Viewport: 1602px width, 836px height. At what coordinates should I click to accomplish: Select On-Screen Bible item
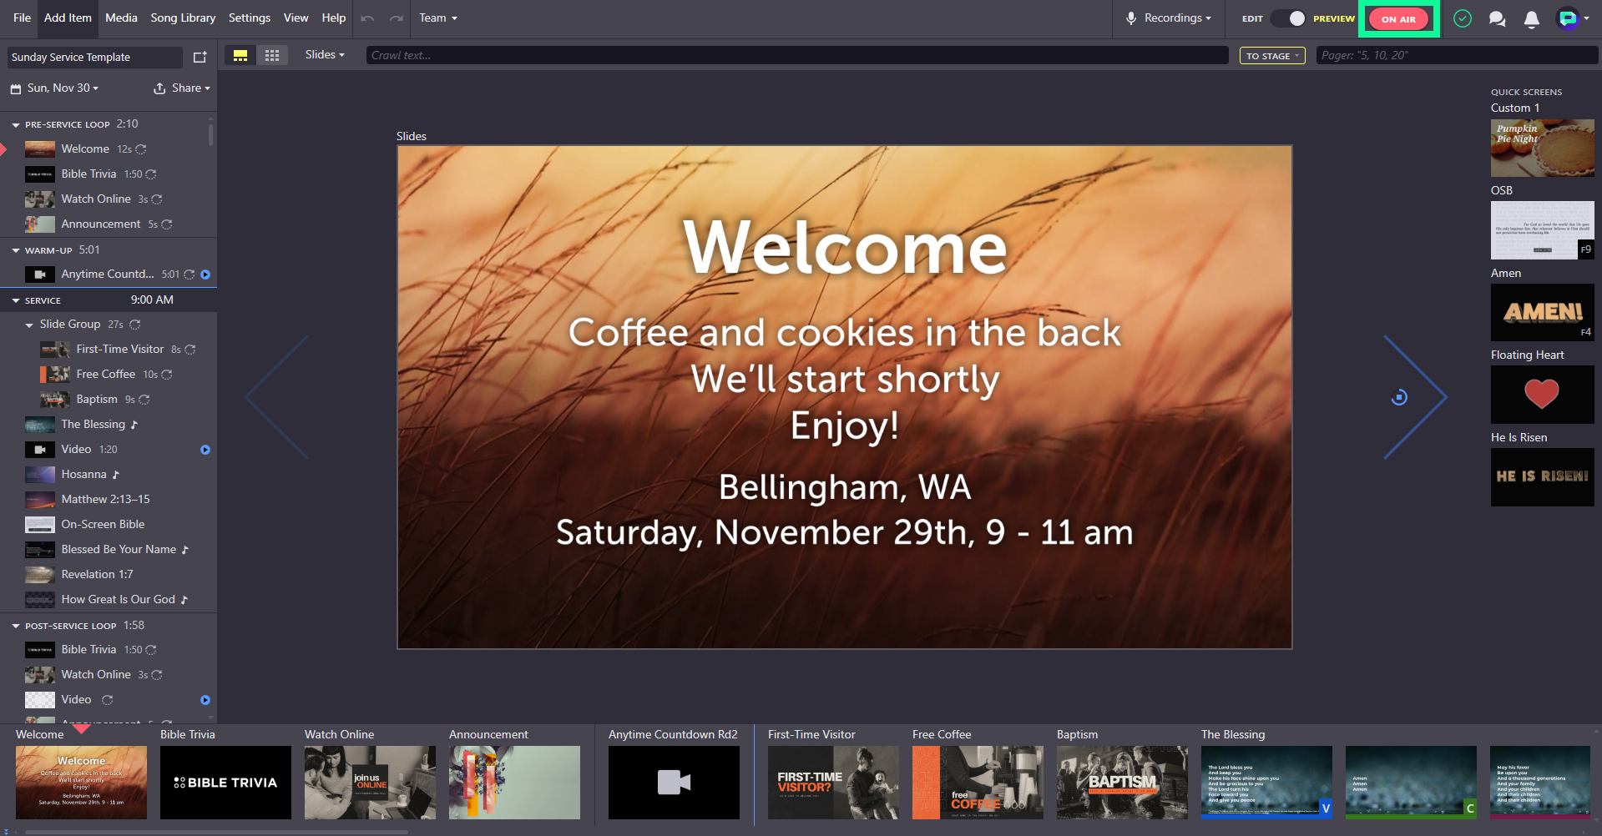tap(109, 525)
